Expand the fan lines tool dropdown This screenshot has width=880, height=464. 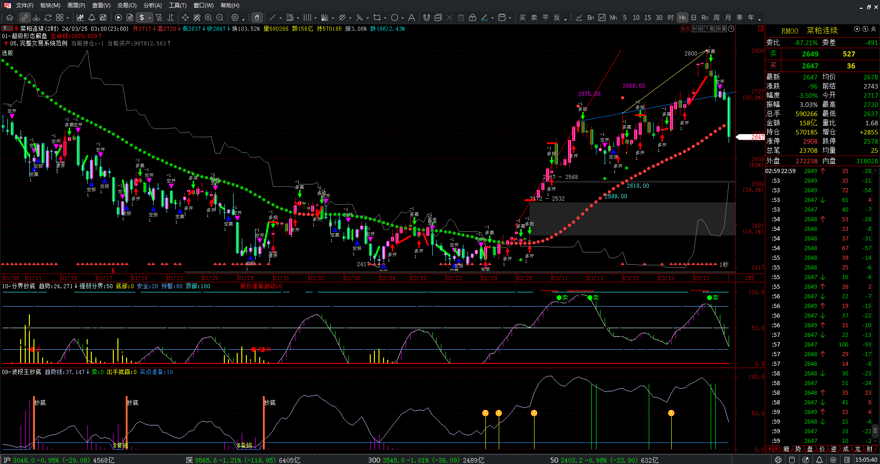(333, 18)
